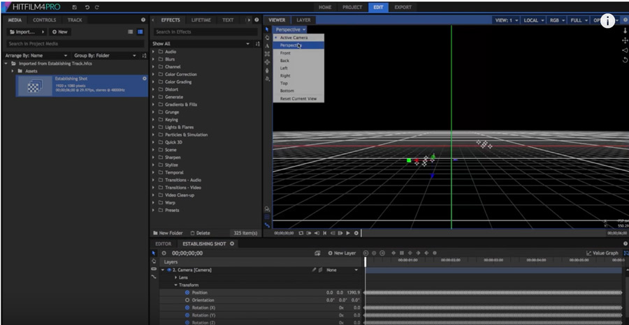Click the New Layer button in timeline
The width and height of the screenshot is (629, 325).
tap(342, 253)
